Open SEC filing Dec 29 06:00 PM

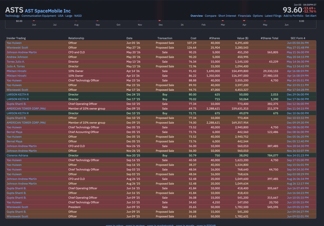[298, 94]
